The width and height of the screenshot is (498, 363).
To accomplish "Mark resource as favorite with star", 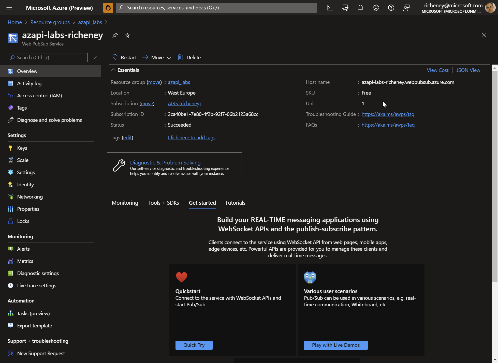I will [127, 35].
